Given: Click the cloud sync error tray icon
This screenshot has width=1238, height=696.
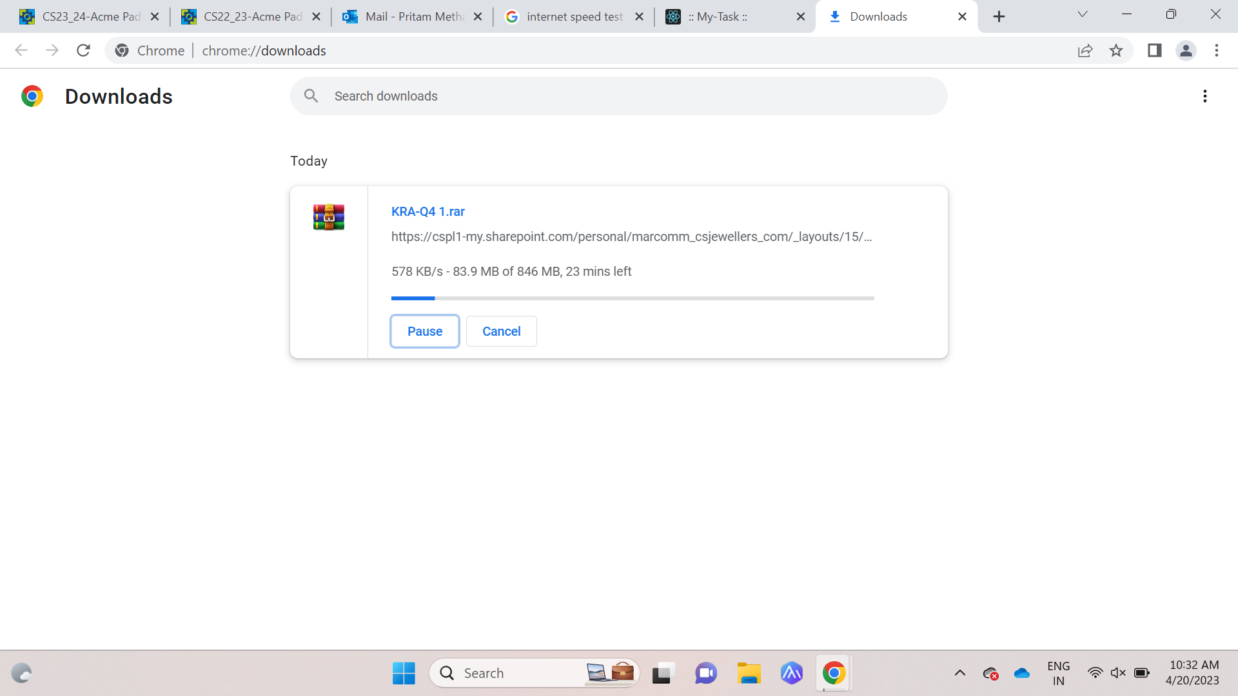Looking at the screenshot, I should tap(990, 673).
